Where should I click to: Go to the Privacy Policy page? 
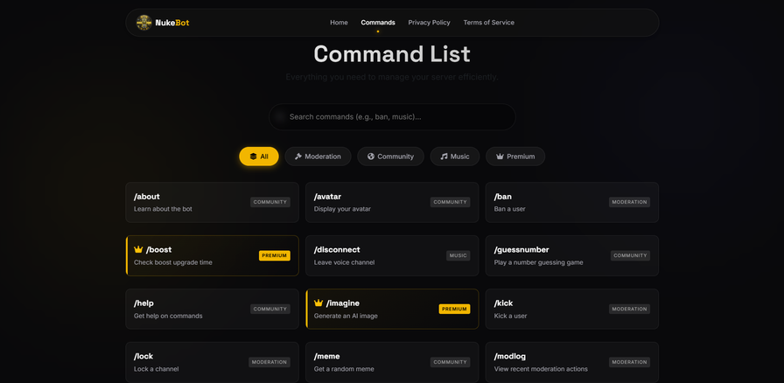[x=429, y=23]
